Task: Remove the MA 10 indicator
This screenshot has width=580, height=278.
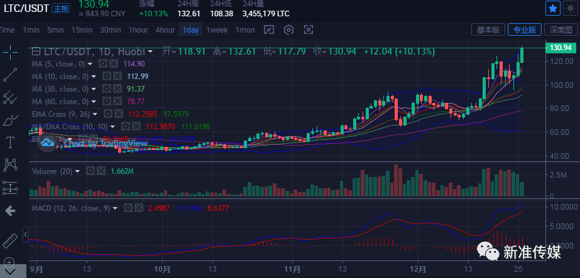Action: point(118,77)
